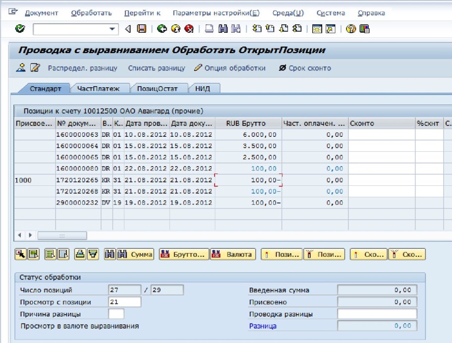Screen dimensions: 452x343
Task: Click the Списать разницу button
Action: [x=156, y=68]
